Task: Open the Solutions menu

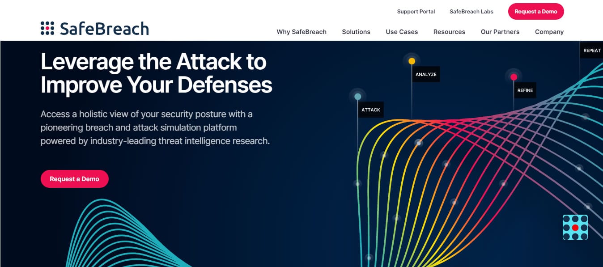Action: click(356, 32)
